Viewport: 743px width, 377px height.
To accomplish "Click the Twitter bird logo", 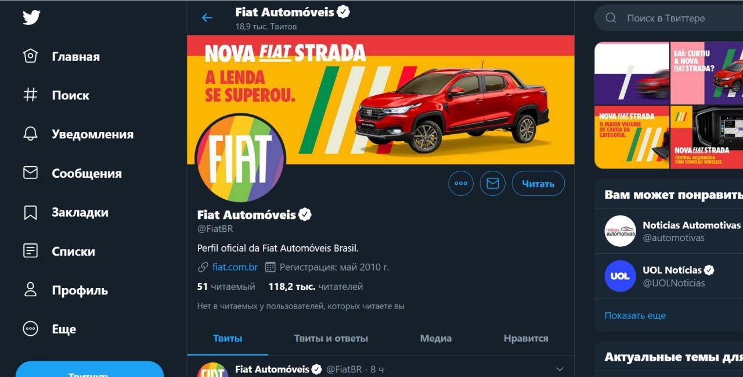I will point(31,17).
